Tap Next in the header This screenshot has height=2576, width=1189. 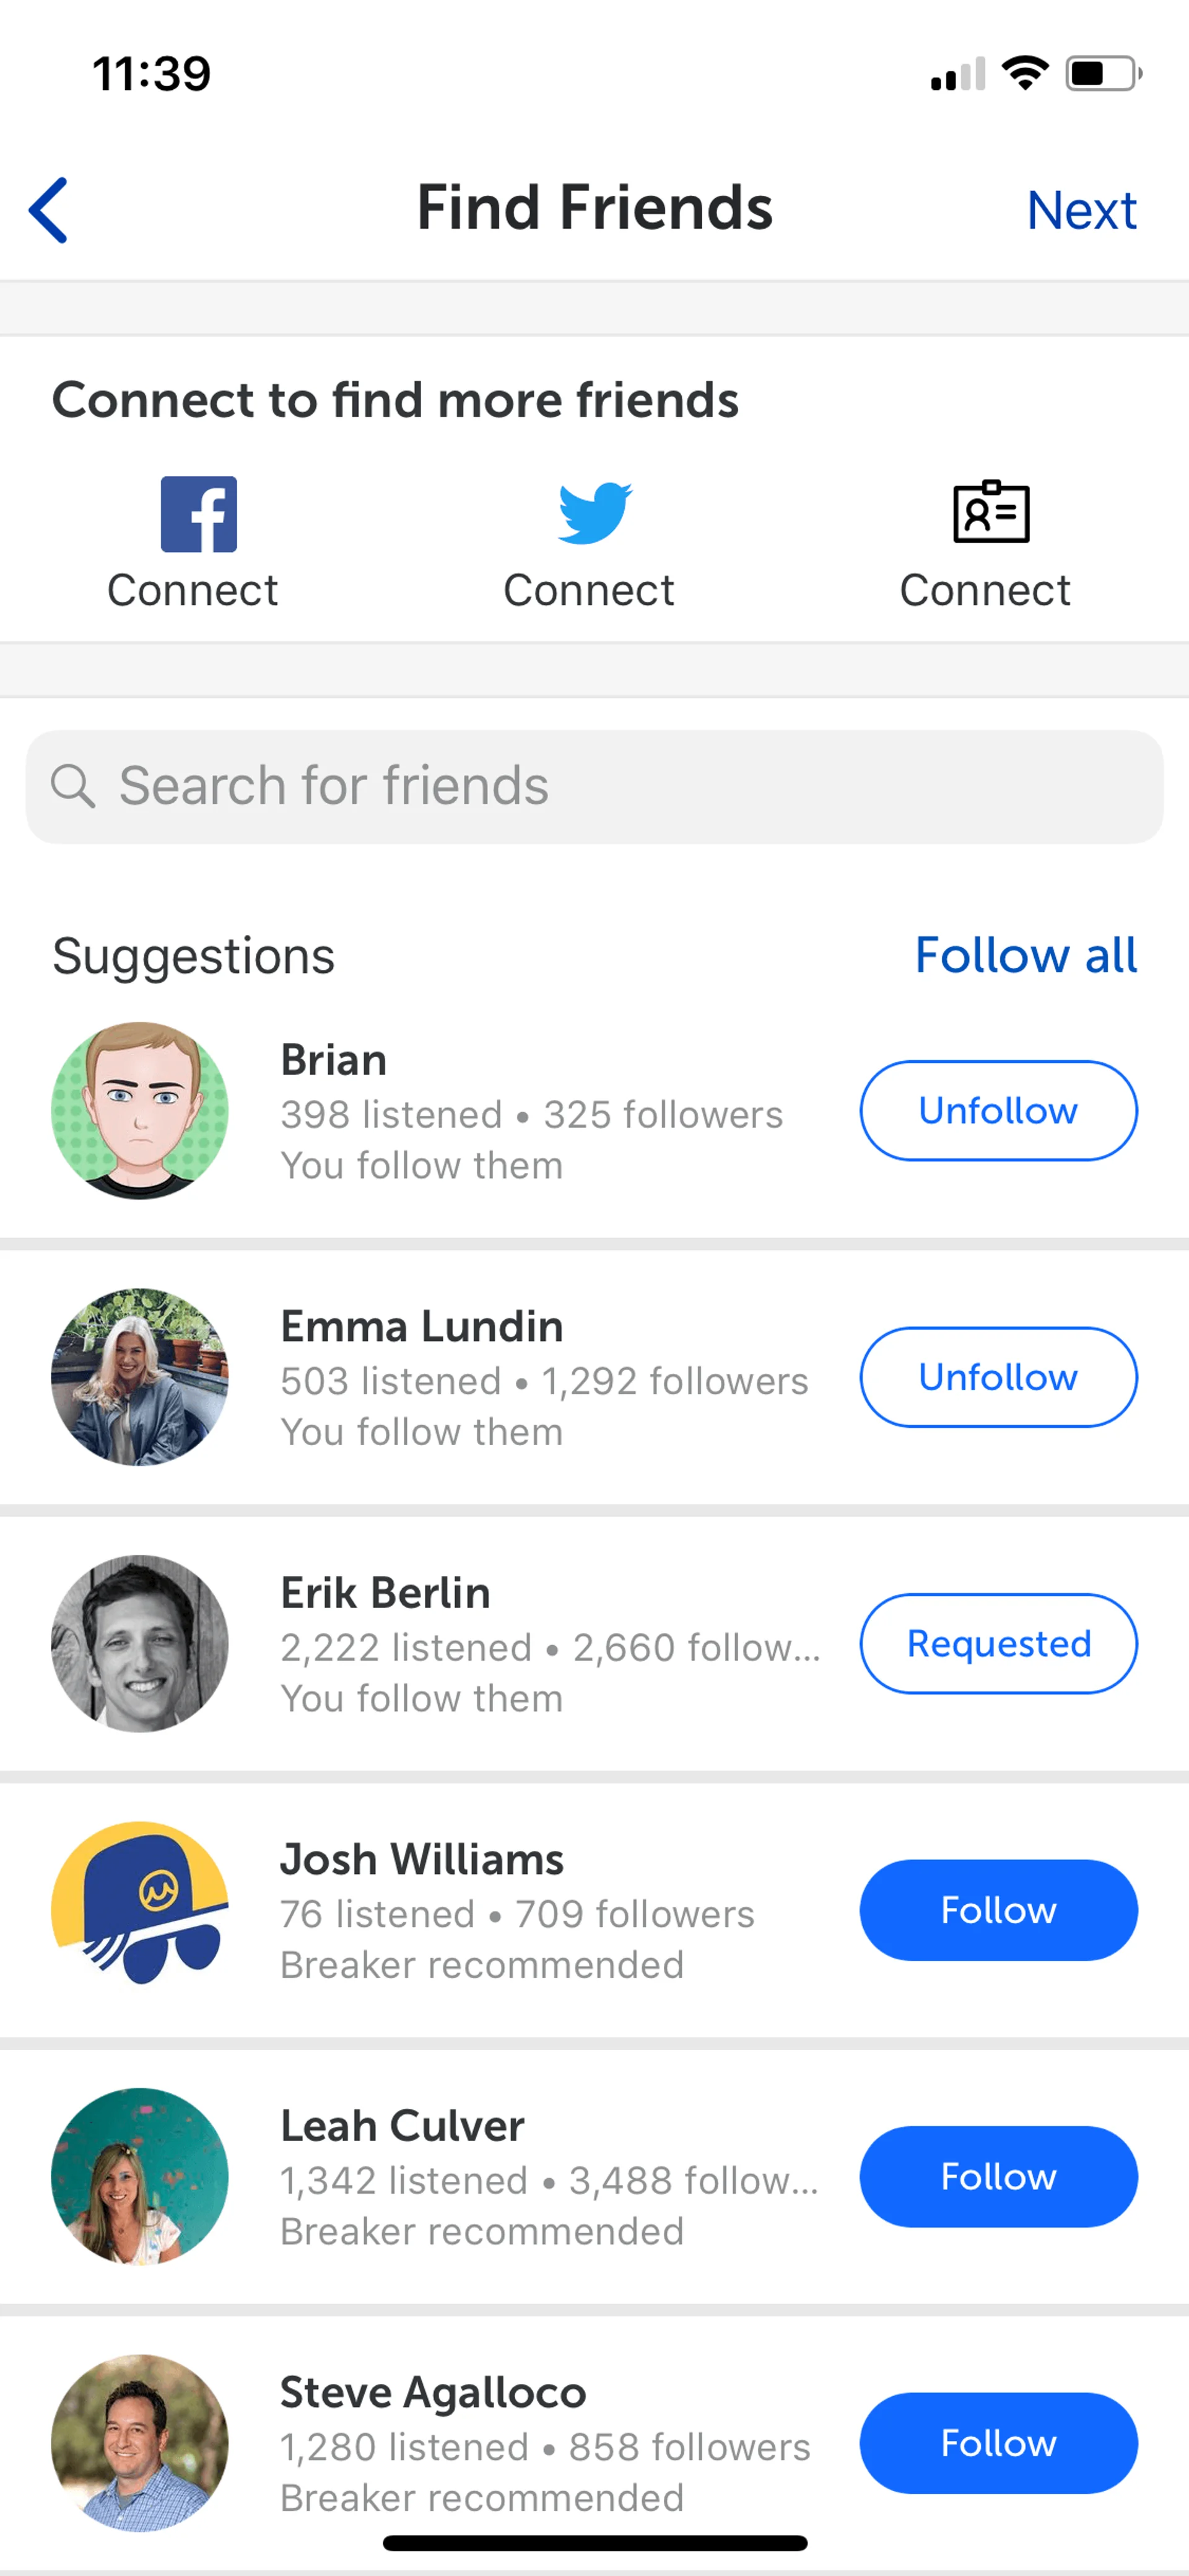[1081, 210]
